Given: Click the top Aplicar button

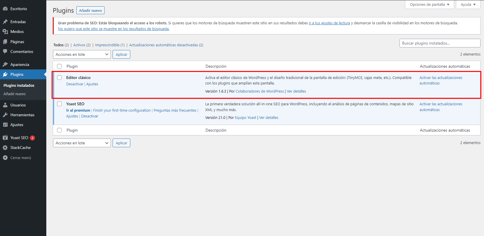Looking at the screenshot, I should (122, 54).
